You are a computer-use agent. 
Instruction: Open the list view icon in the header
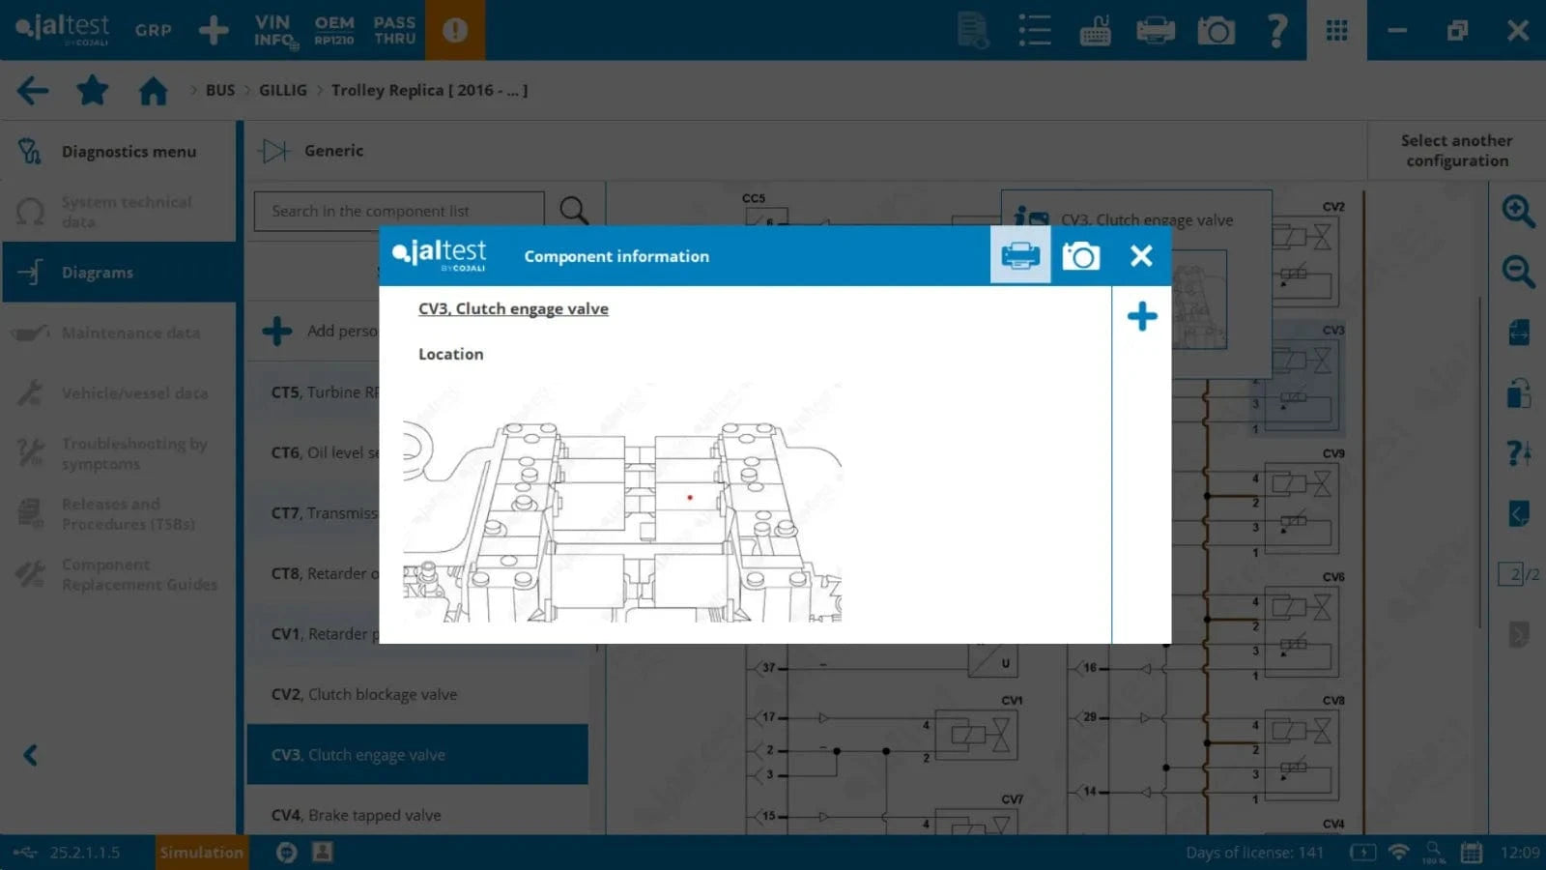(1034, 30)
